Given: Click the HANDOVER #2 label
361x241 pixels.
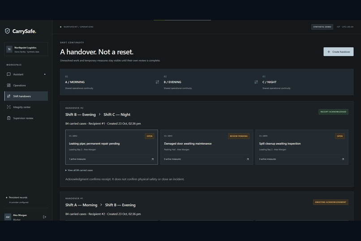Looking at the screenshot, I should (x=74, y=108).
